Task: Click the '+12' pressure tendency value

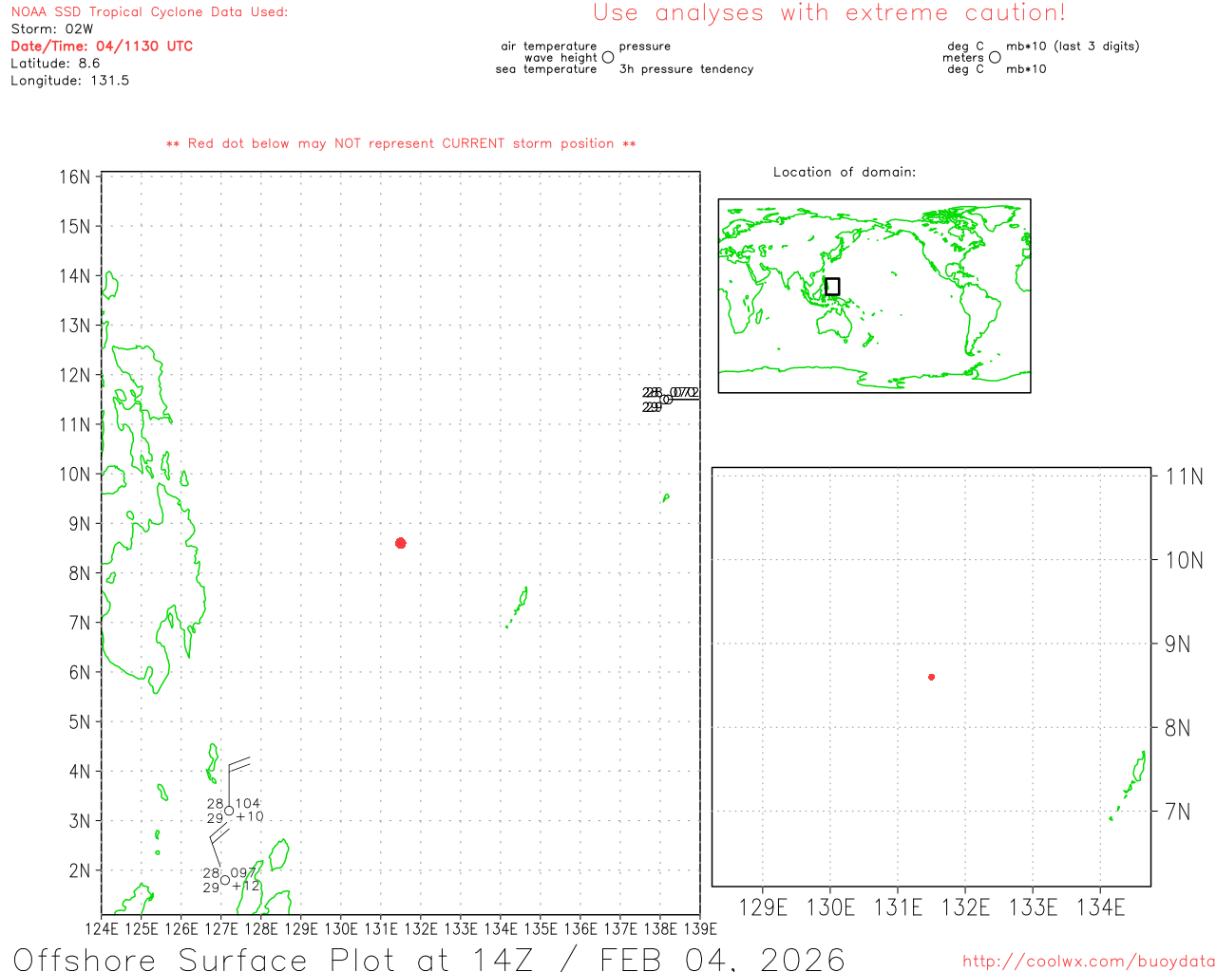Action: tap(245, 887)
